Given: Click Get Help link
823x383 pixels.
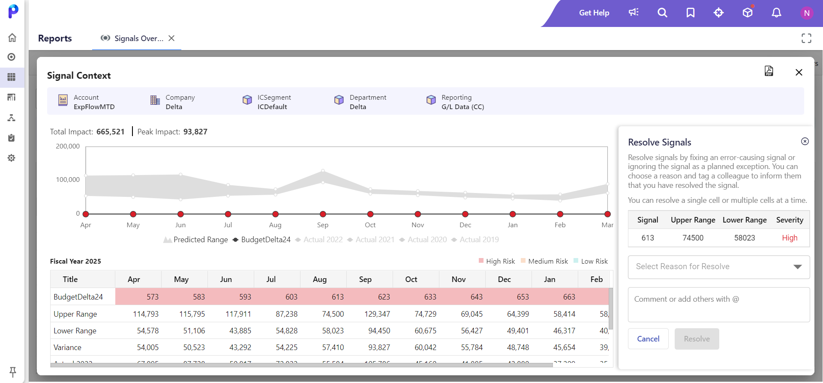Looking at the screenshot, I should click(594, 13).
